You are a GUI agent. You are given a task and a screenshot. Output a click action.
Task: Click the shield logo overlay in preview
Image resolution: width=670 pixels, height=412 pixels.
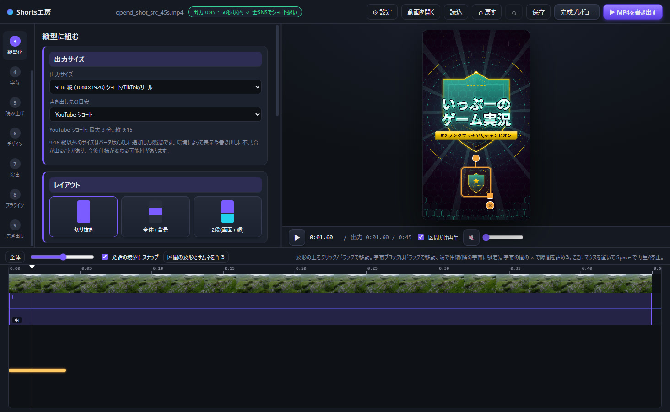[476, 182]
